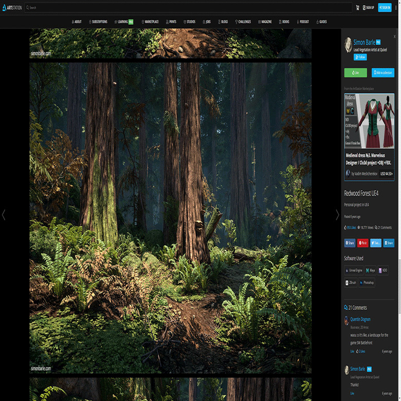Select the Photoshop software tag
Screen dimensions: 401x401
(367, 283)
